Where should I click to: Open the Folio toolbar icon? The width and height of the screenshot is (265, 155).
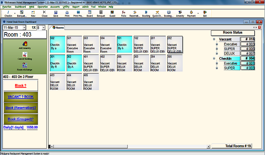coord(124,14)
